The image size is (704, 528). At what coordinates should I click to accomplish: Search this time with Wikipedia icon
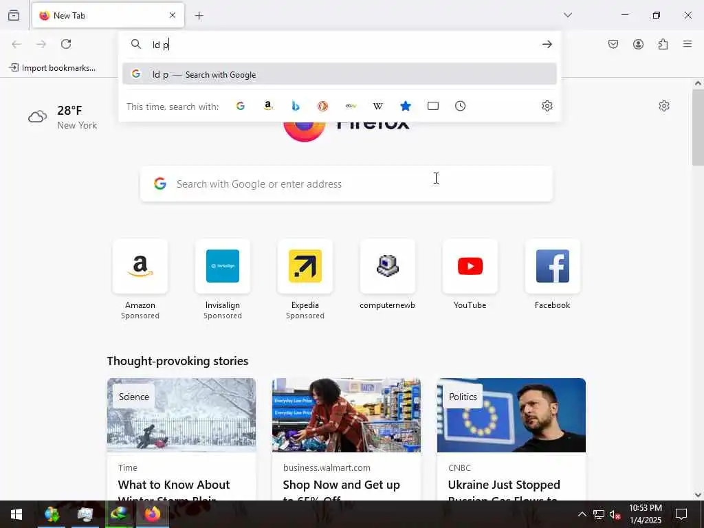coord(378,106)
